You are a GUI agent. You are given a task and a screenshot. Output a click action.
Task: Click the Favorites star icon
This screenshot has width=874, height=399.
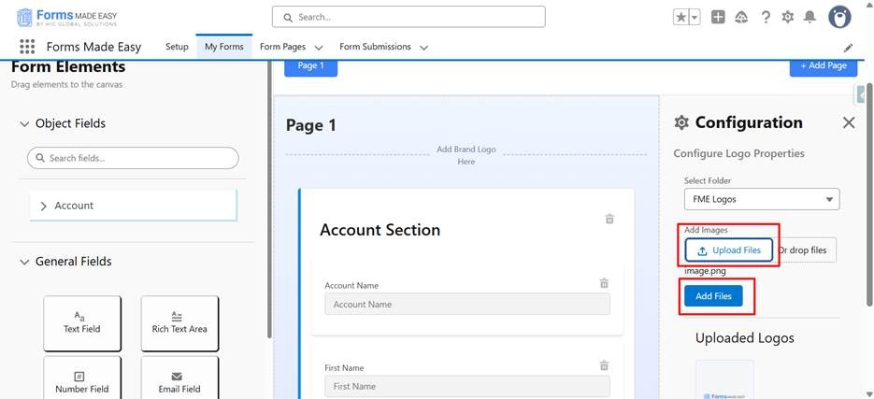click(681, 17)
